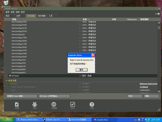Open the Settings checkmark icon
The height and width of the screenshot is (122, 162).
73,105
